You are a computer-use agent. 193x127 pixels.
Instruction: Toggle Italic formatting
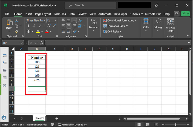[x=33, y=26]
